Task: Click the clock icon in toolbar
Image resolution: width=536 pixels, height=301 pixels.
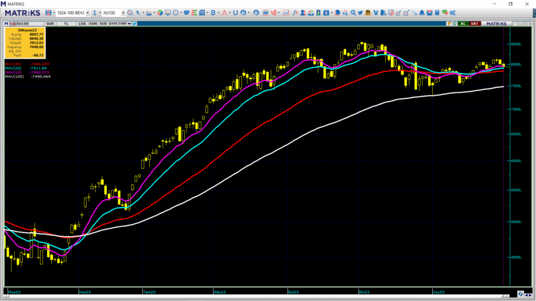Action: pyautogui.click(x=176, y=13)
